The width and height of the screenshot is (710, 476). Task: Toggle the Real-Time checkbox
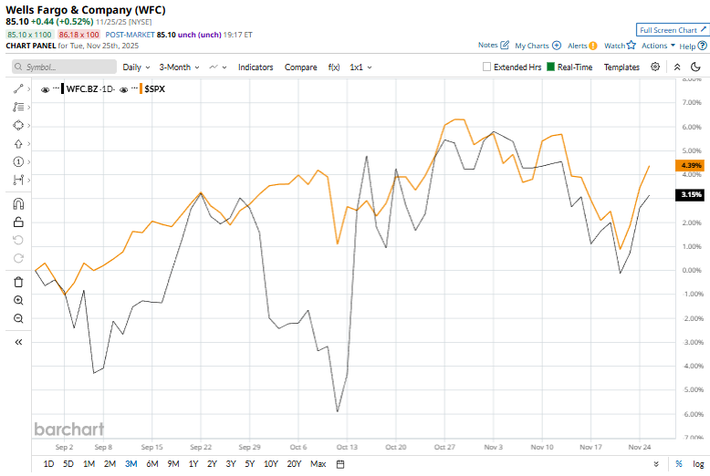pos(550,67)
